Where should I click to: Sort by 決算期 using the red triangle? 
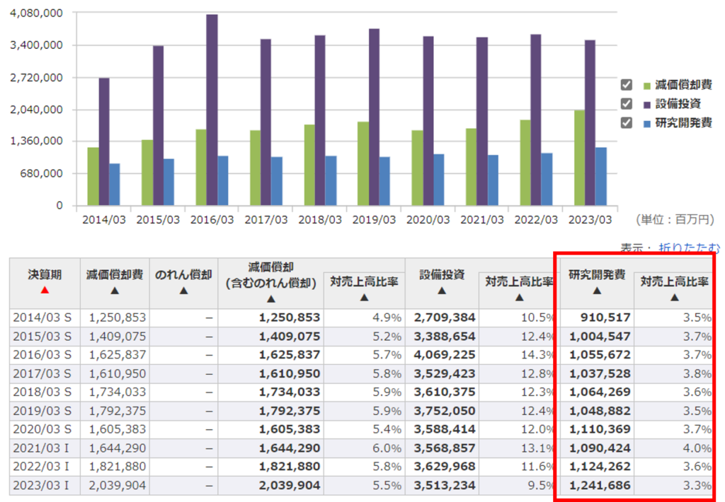pyautogui.click(x=45, y=290)
